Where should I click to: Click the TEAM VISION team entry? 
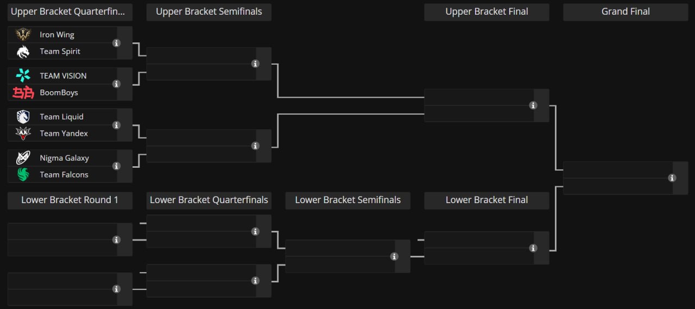[62, 76]
